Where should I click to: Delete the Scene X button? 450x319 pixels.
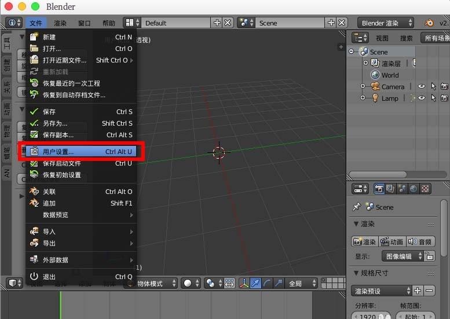click(342, 23)
